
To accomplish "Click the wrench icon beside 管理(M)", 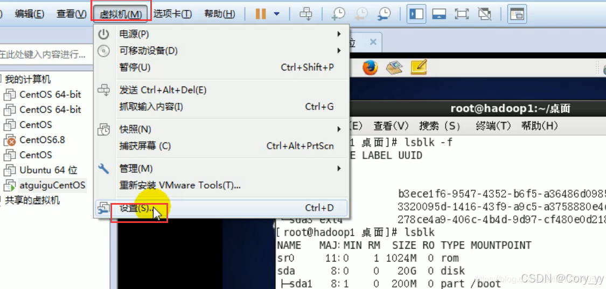I will [x=103, y=169].
